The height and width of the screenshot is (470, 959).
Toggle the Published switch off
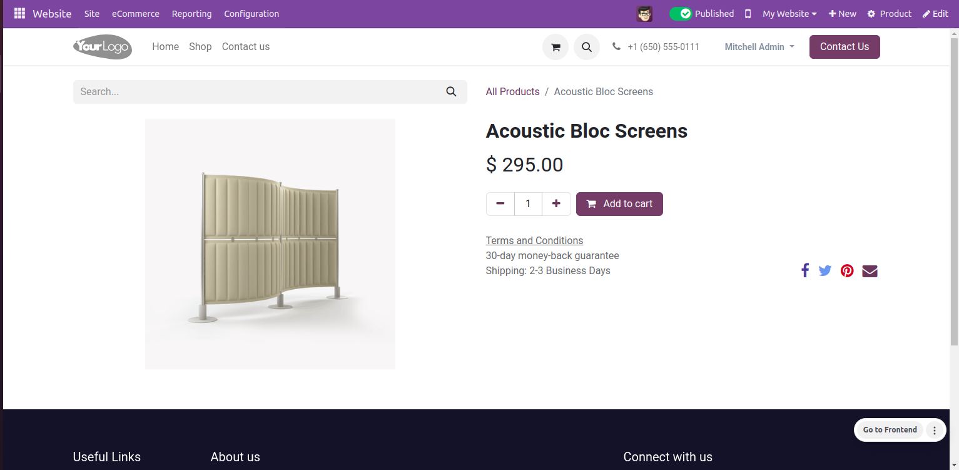coord(681,14)
